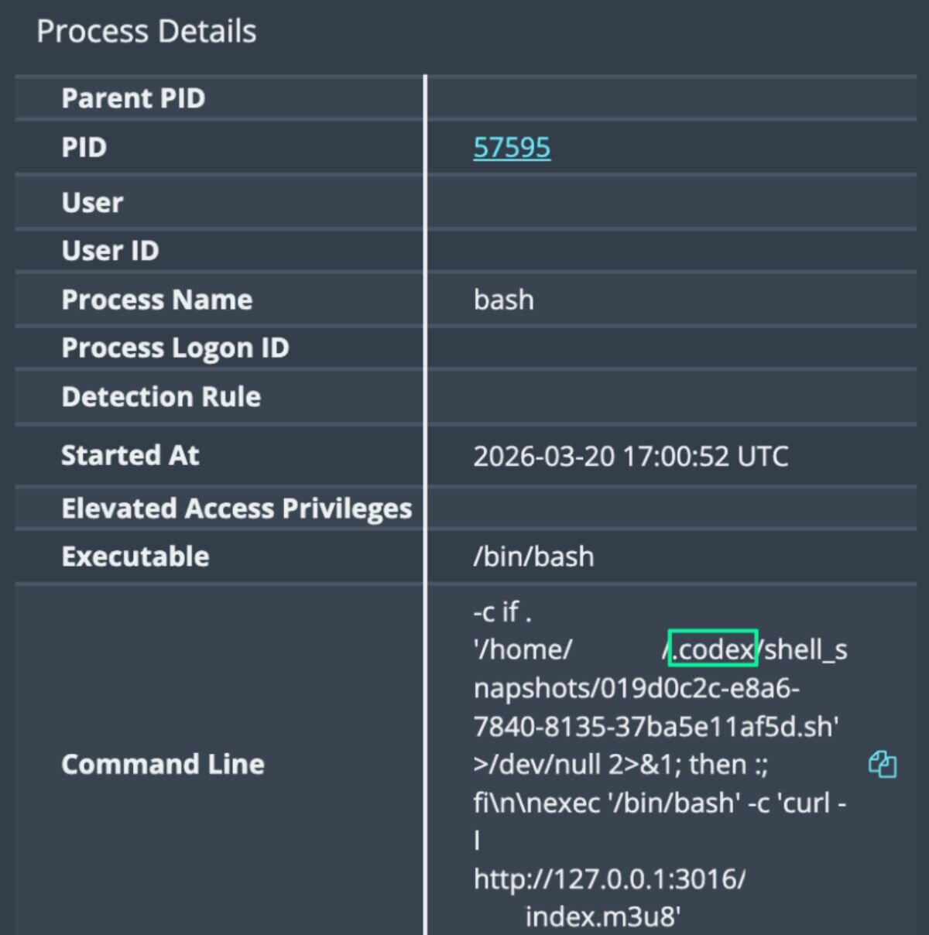929x935 pixels.
Task: Click the User ID row label
Action: [x=110, y=251]
